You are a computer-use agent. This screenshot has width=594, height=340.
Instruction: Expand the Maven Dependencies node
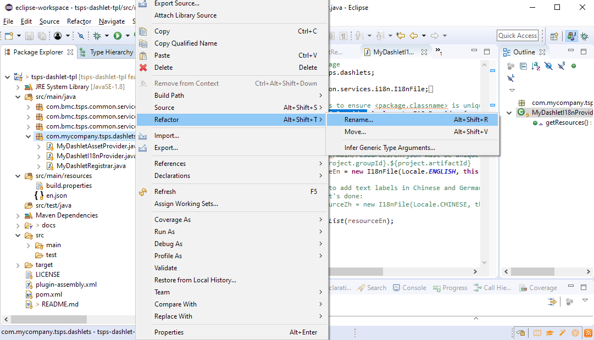(18, 215)
